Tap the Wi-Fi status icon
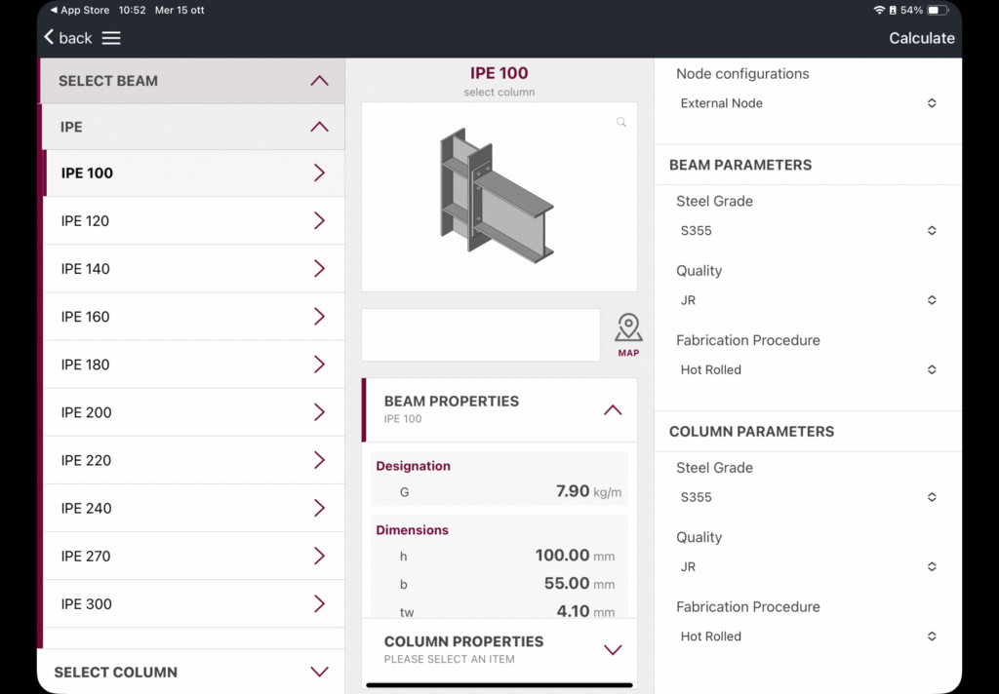 pyautogui.click(x=879, y=10)
